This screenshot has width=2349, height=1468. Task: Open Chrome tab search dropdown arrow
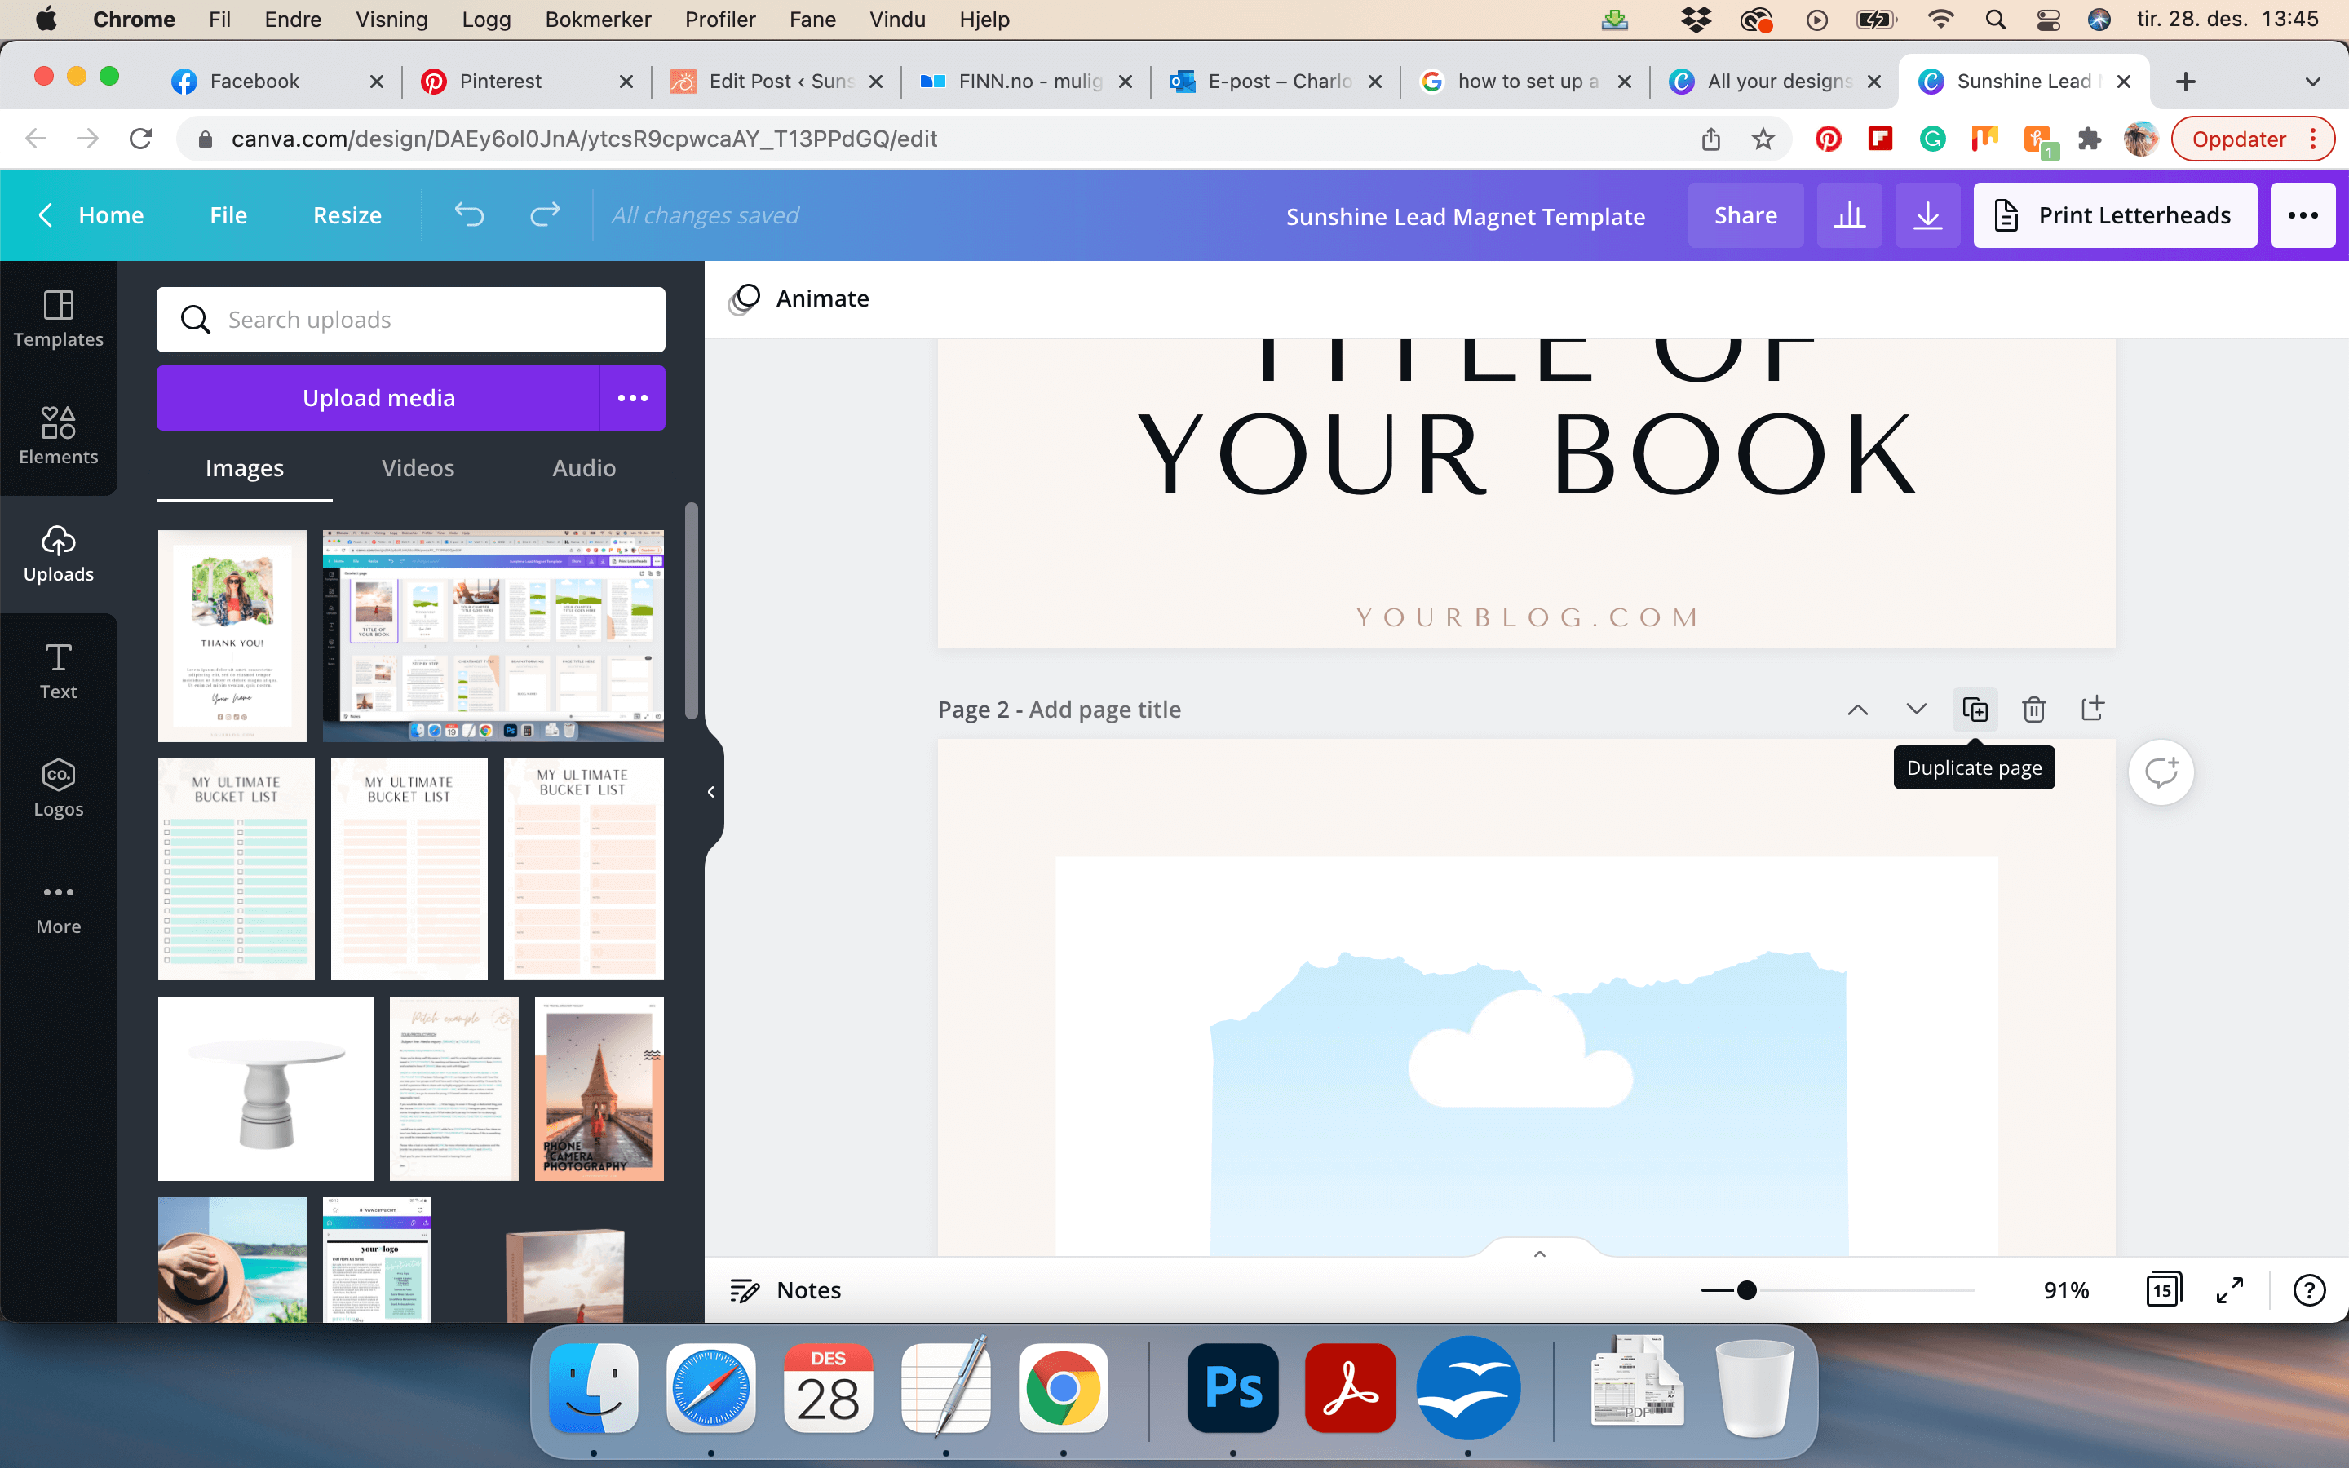click(2313, 82)
